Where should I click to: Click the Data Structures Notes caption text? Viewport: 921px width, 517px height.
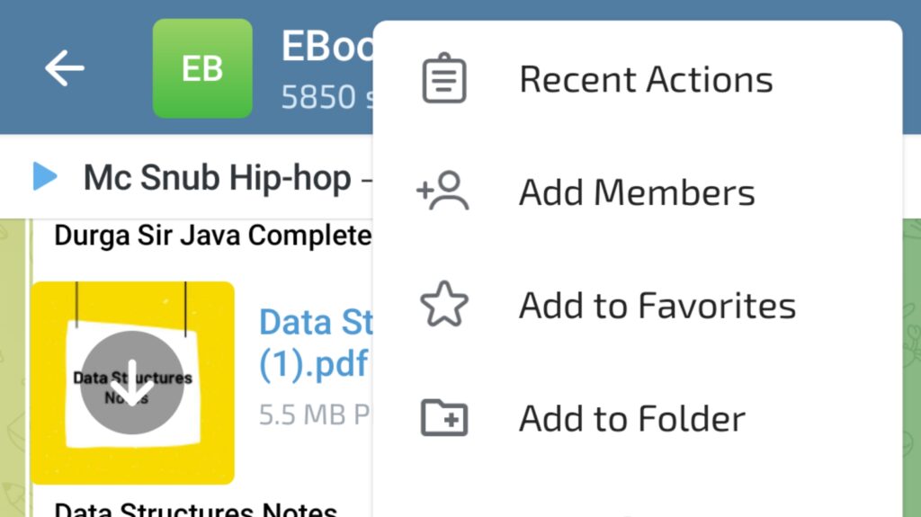pos(195,510)
